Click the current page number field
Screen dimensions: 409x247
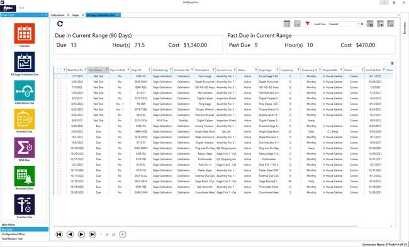tap(101, 234)
